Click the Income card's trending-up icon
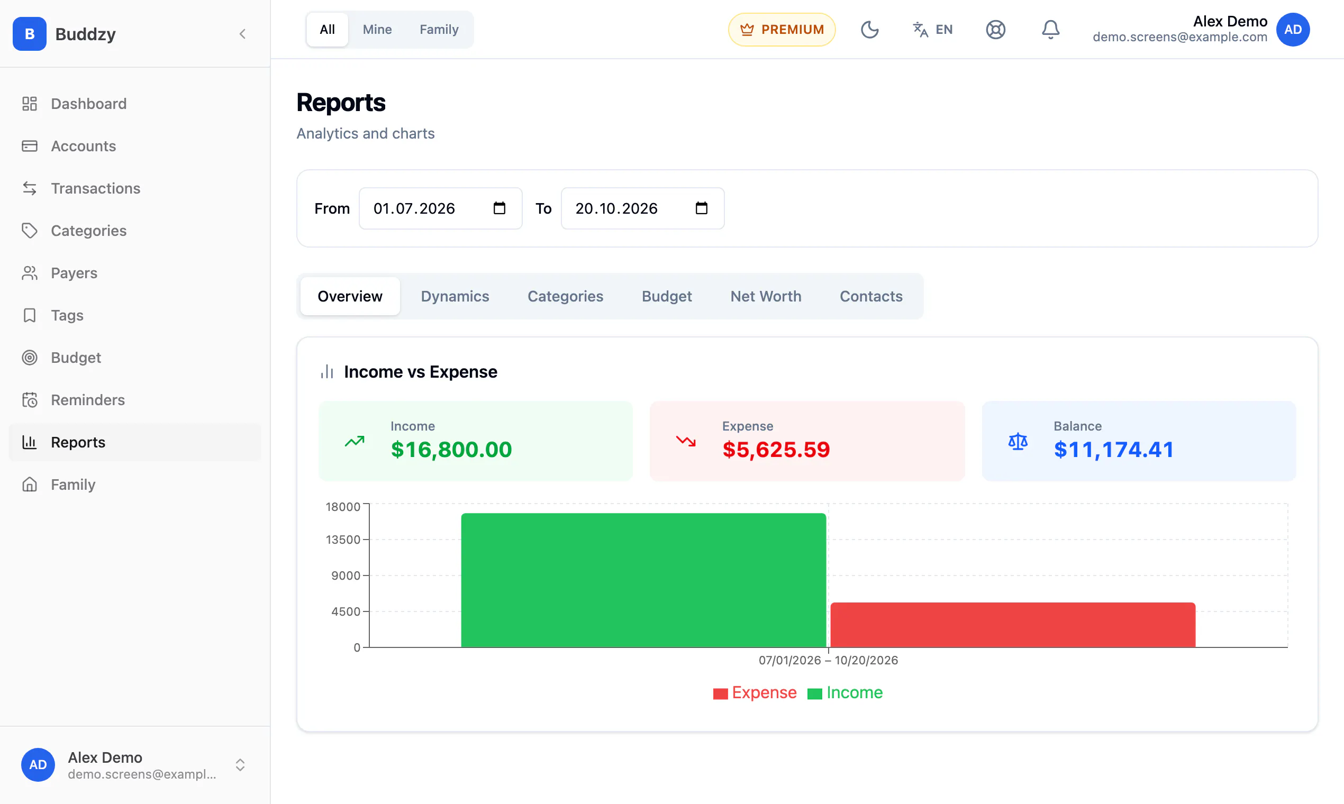The image size is (1344, 804). pyautogui.click(x=355, y=441)
